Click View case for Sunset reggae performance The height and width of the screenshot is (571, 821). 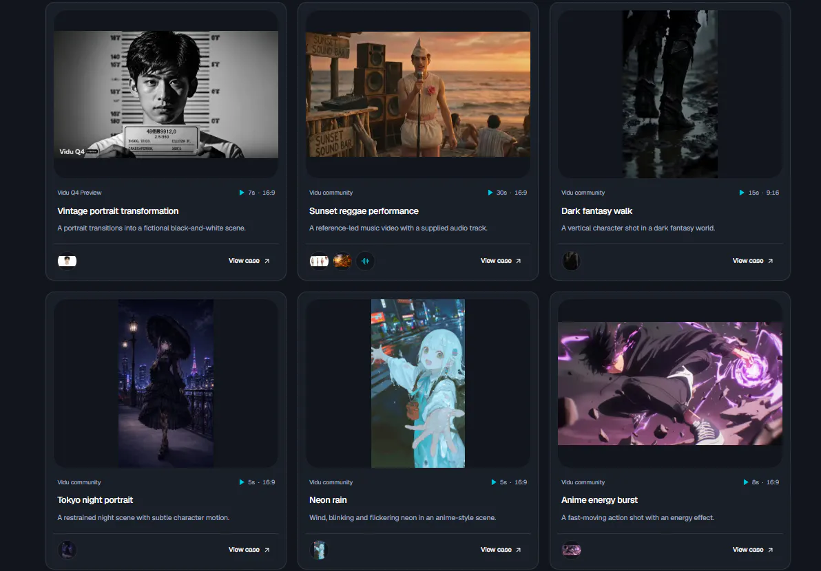[501, 261]
